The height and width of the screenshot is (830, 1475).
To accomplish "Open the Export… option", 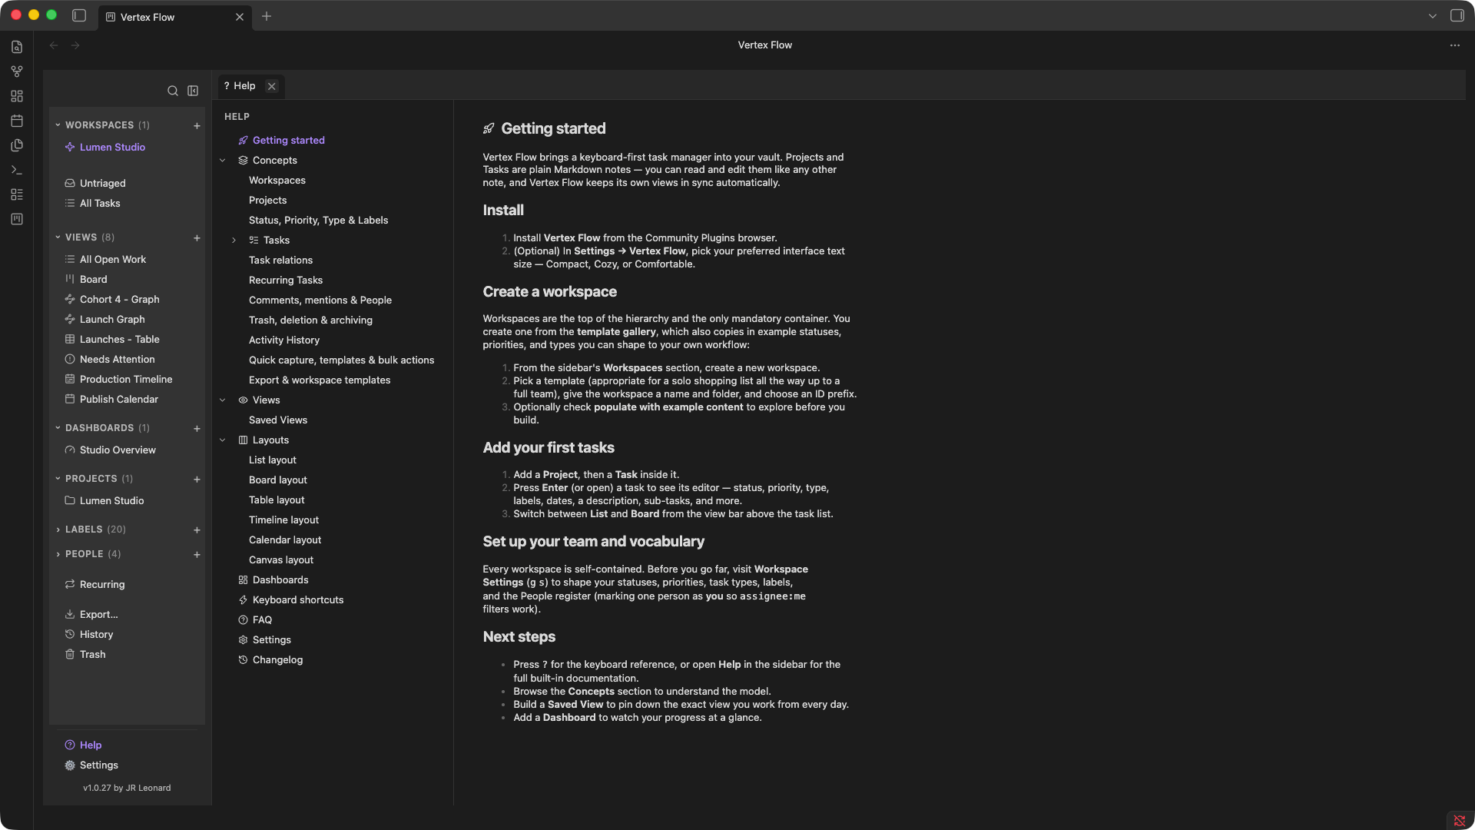I will click(91, 615).
